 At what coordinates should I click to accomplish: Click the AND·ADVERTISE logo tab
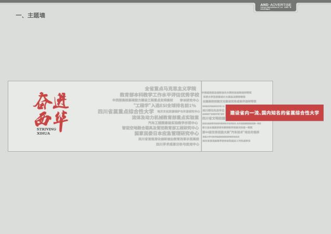point(276,7)
